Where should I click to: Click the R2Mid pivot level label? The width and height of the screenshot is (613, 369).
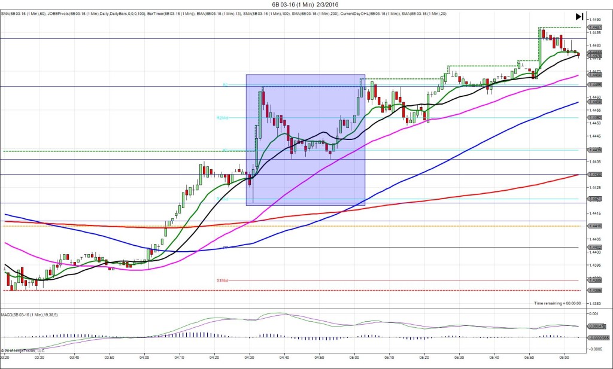[x=222, y=118]
